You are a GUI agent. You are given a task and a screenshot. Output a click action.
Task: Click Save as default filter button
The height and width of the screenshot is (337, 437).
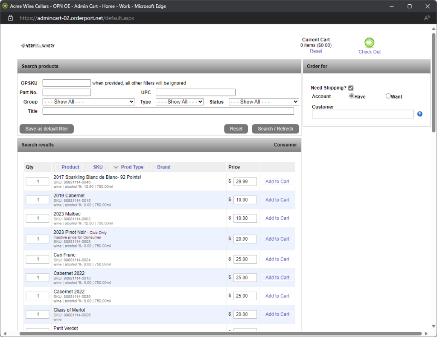pos(47,129)
